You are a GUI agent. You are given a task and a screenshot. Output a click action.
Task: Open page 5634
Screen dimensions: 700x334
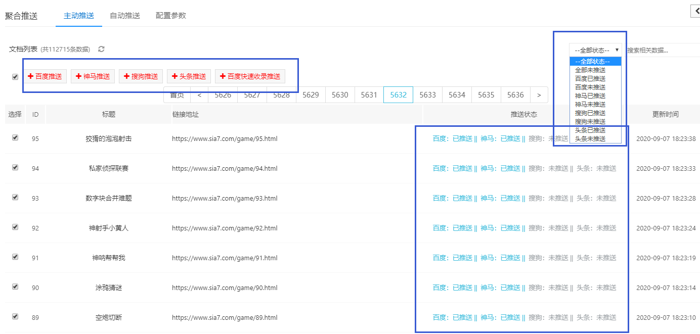click(457, 95)
